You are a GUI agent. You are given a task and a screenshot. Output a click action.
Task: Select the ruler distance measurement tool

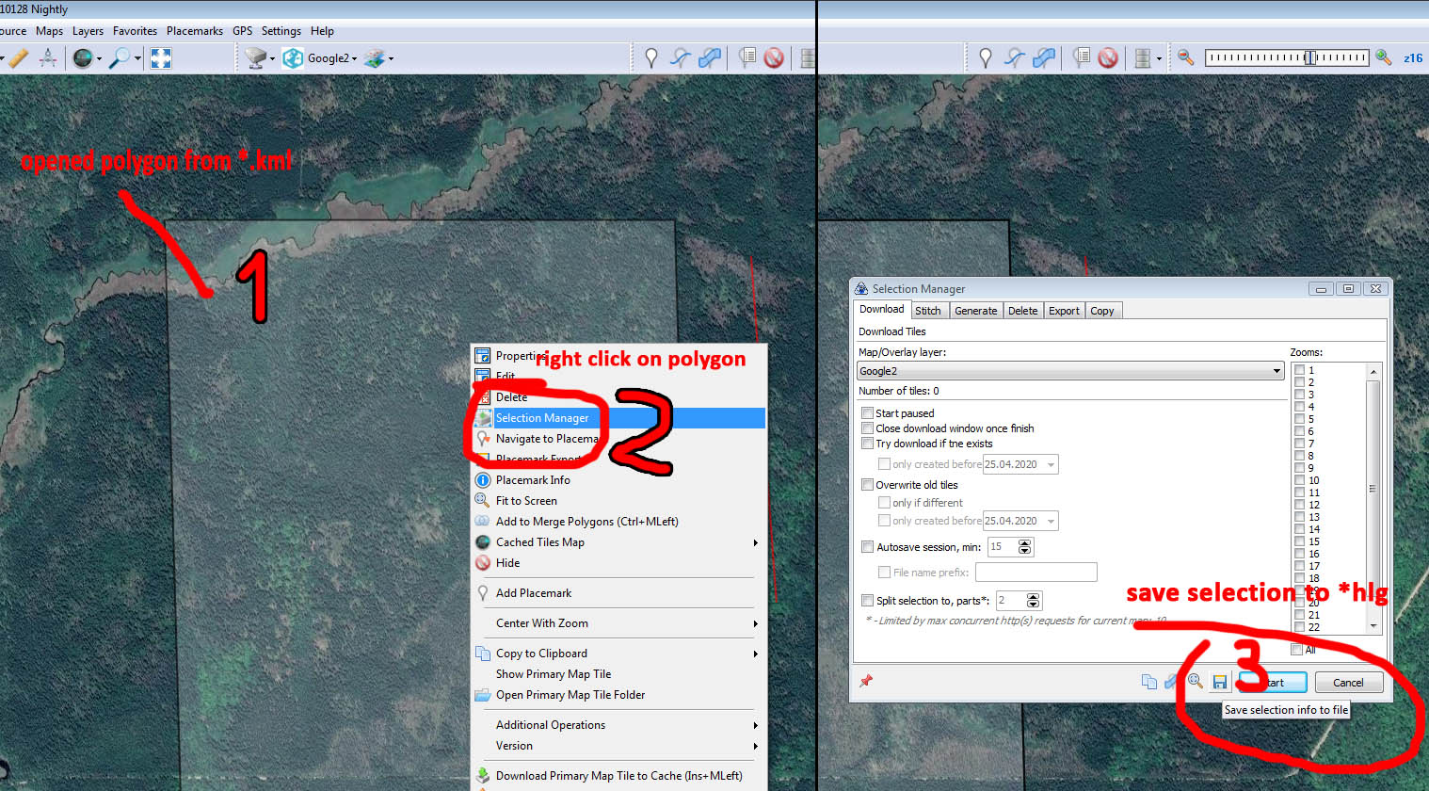(18, 58)
